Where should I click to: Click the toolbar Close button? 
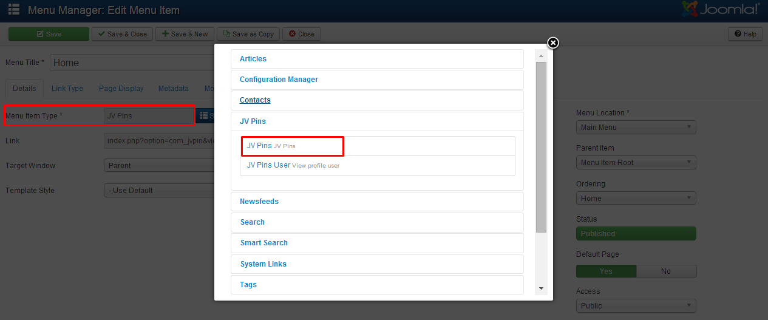302,34
